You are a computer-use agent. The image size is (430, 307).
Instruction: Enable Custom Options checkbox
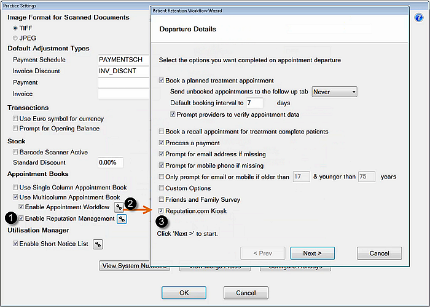pyautogui.click(x=162, y=188)
